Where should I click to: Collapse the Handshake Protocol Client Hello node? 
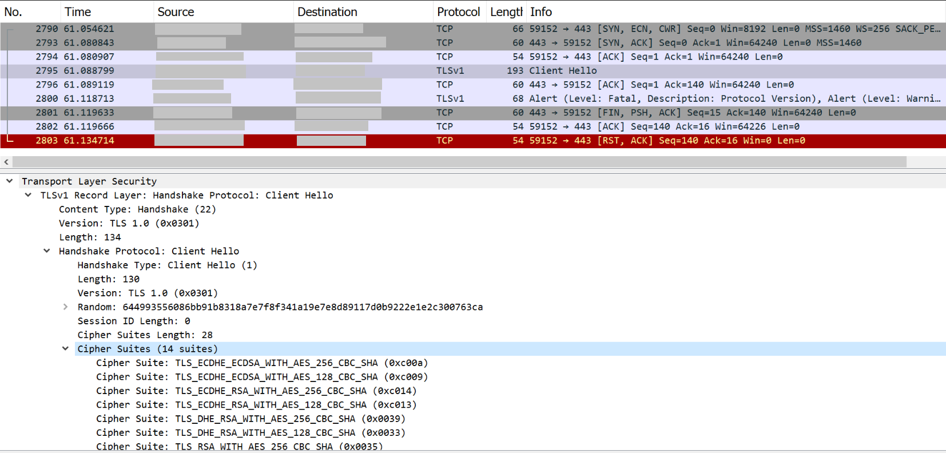47,251
